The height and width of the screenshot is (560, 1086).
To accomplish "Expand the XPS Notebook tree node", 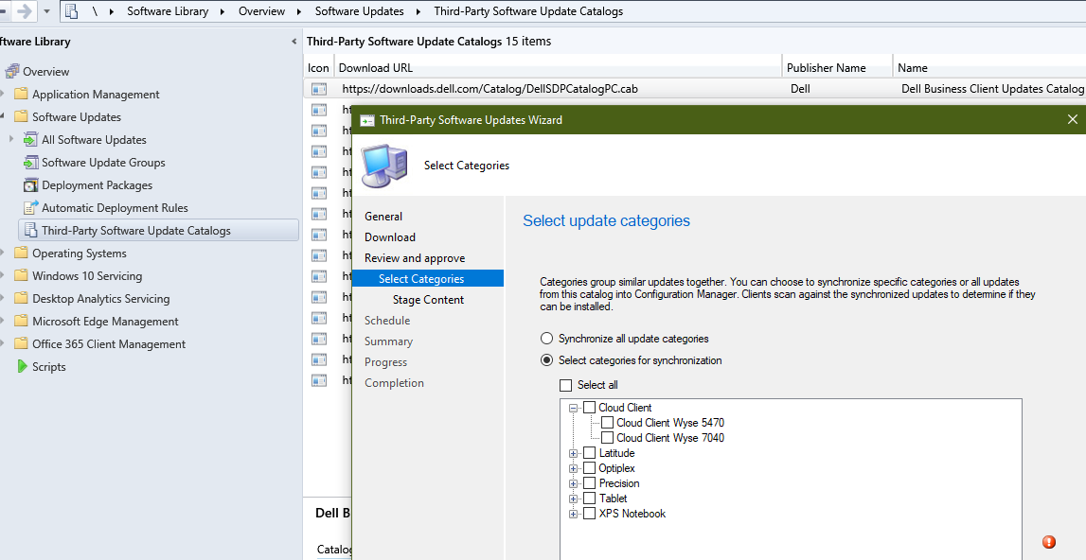I will [574, 515].
